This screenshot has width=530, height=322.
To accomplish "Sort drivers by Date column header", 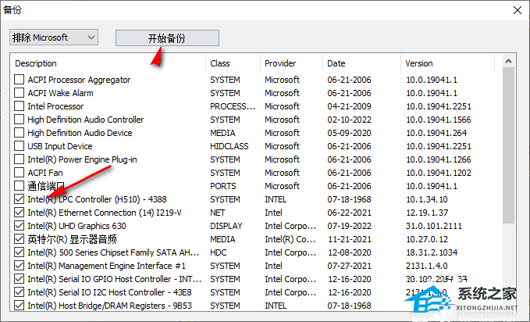I will click(361, 63).
